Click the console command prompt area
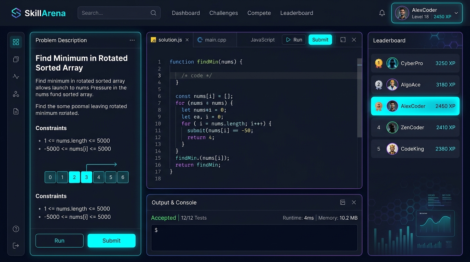The image size is (470, 262). [x=254, y=237]
